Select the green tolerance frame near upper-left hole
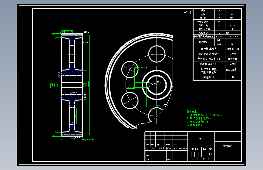This screenshot has height=170, width=263. pos(141,67)
